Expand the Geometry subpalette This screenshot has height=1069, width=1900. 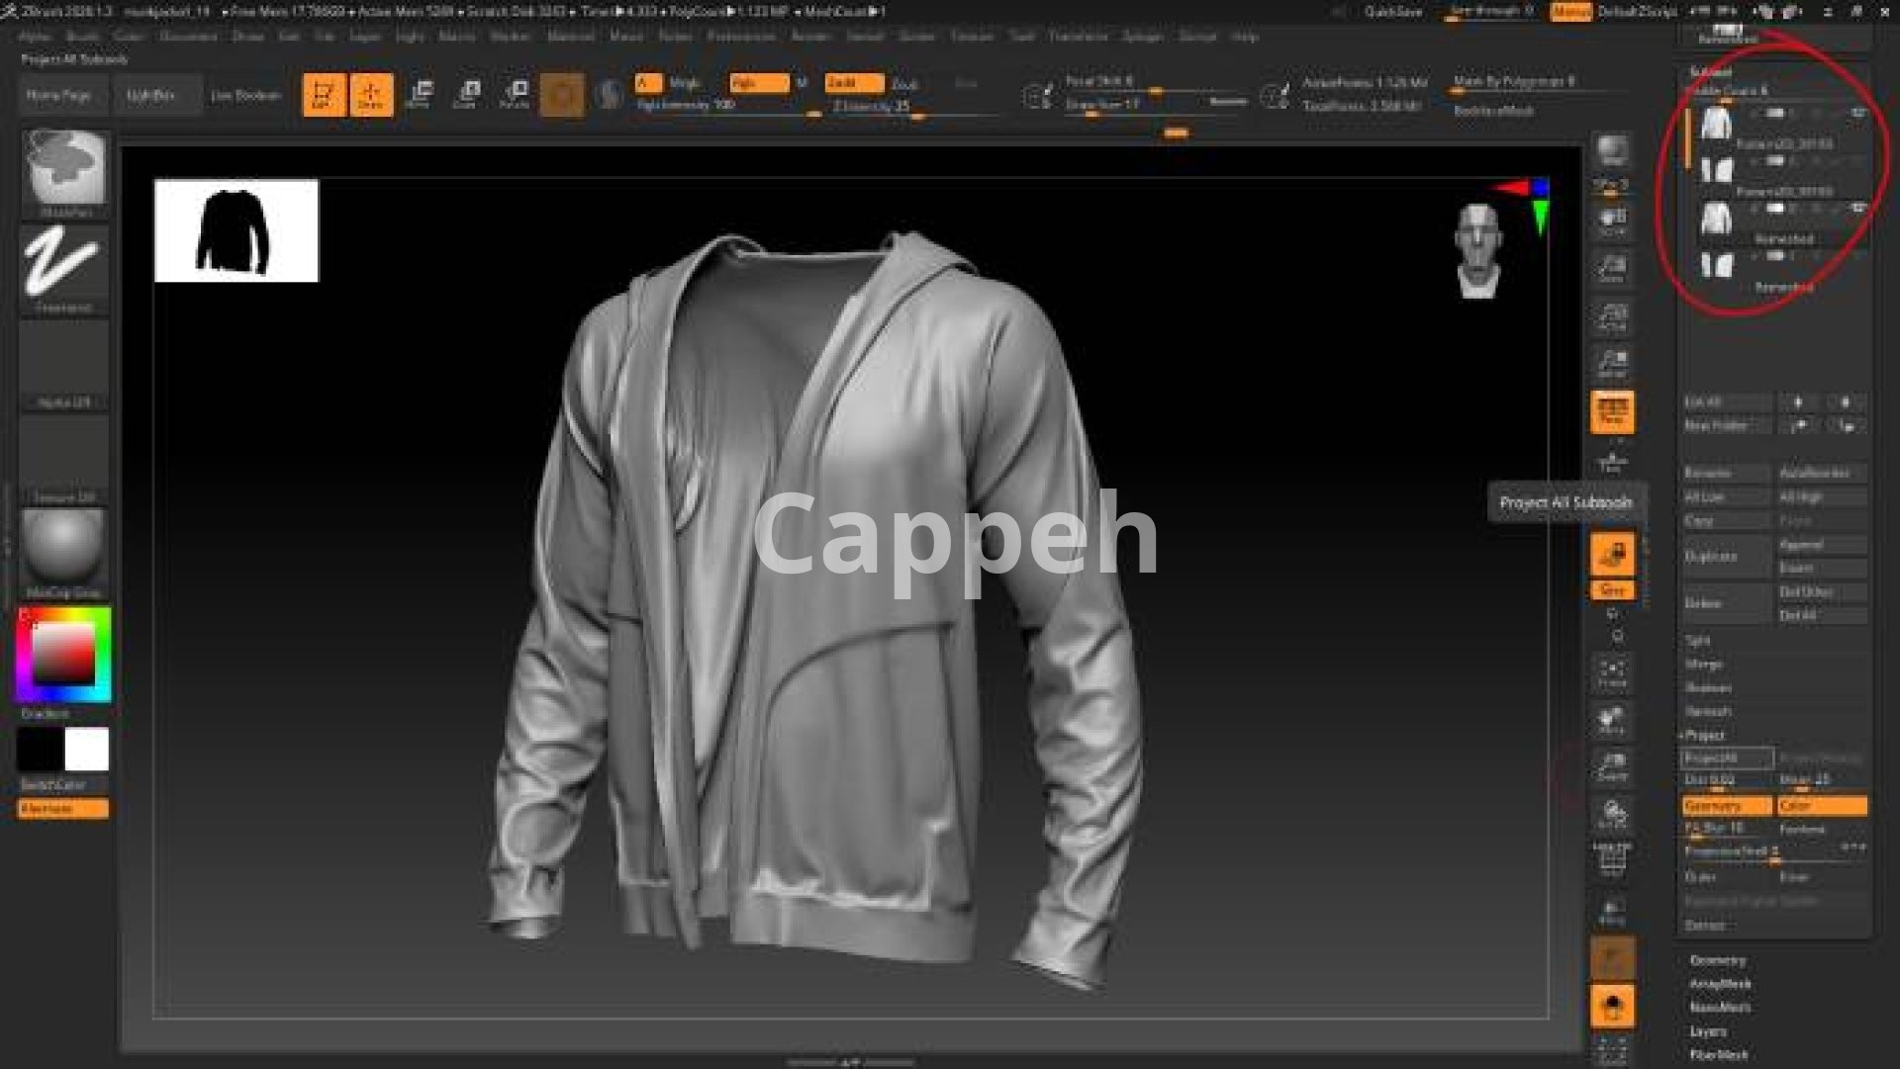click(x=1718, y=960)
